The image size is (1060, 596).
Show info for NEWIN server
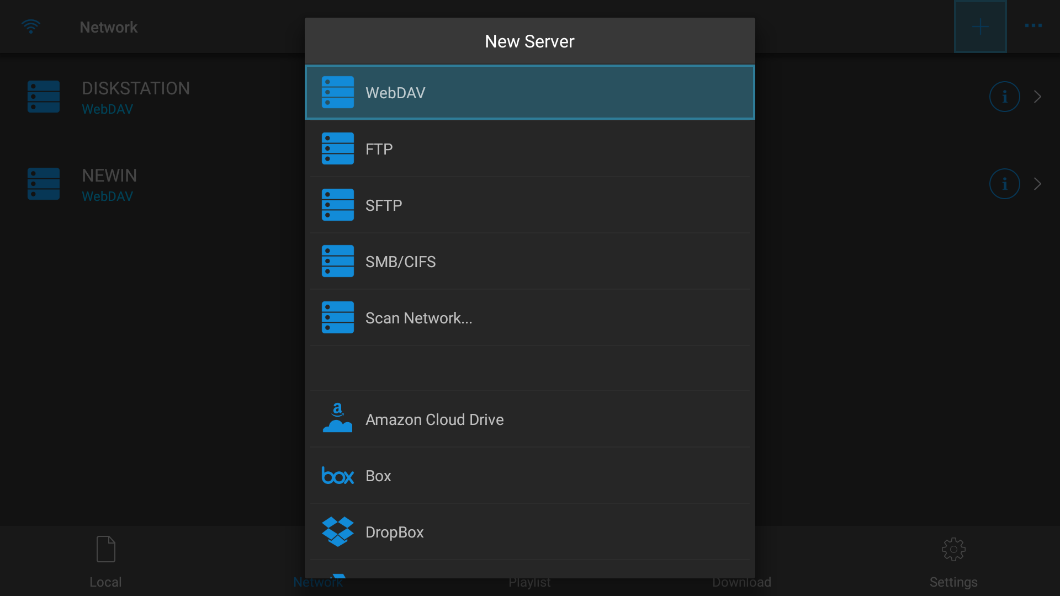click(x=1004, y=184)
